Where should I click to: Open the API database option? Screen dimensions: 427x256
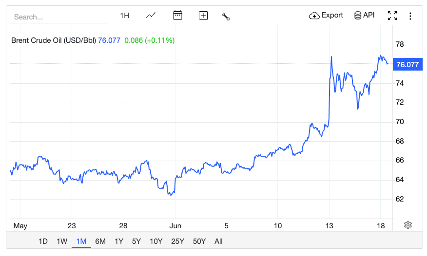364,16
